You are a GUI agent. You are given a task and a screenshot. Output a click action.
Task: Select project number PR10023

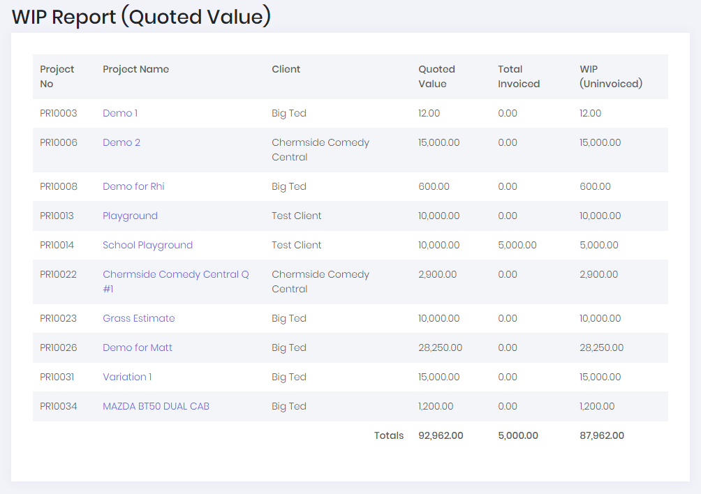pyautogui.click(x=58, y=318)
